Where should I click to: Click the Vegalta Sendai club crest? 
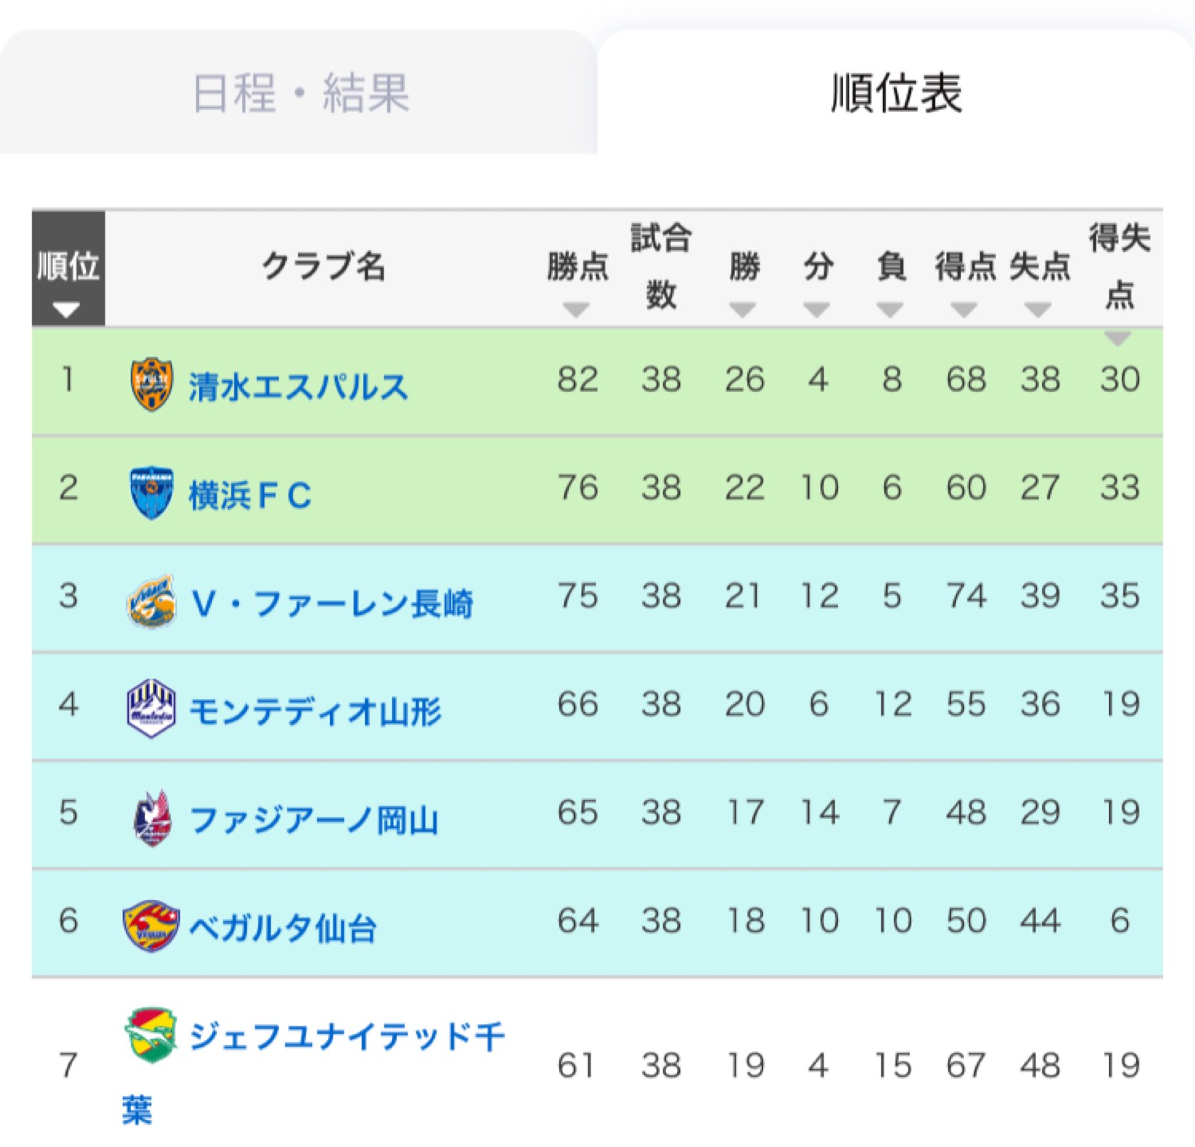[x=150, y=926]
